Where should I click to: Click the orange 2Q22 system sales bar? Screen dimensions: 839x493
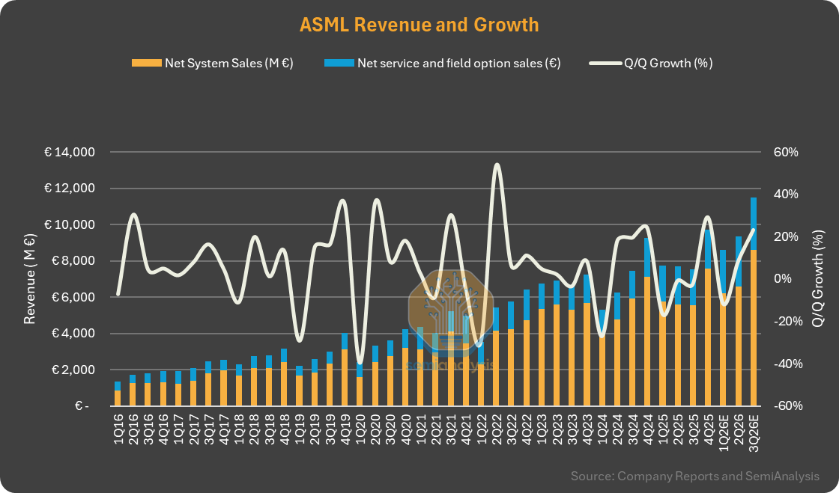[x=497, y=369]
